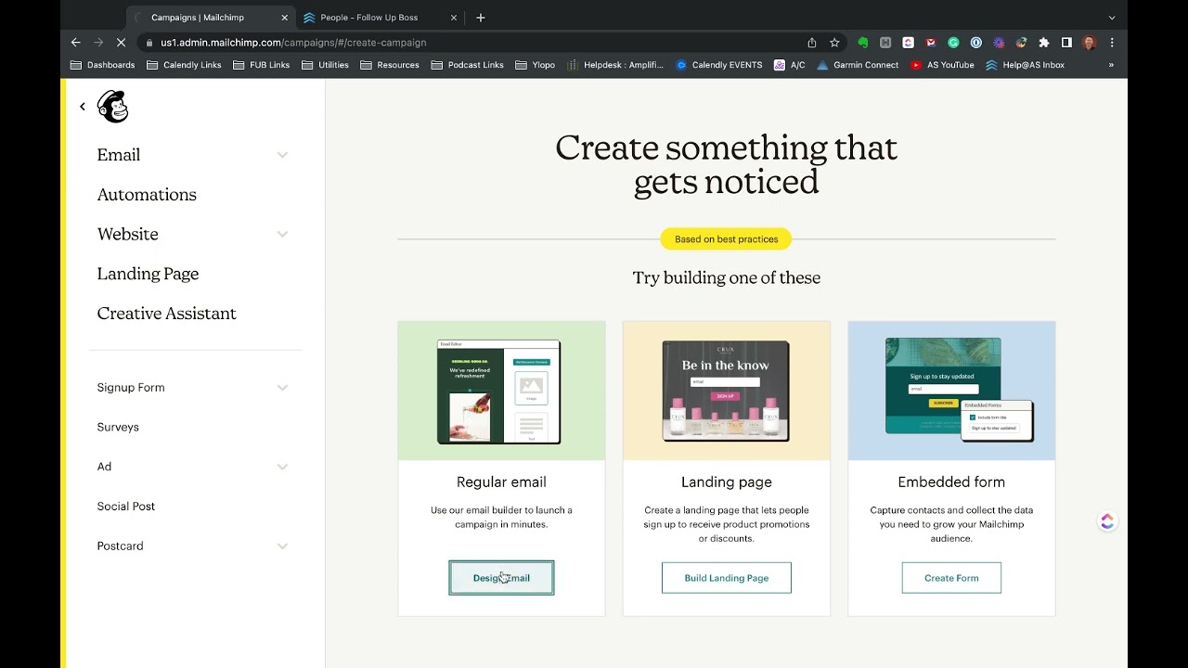
Task: Select Signup Form in the sidebar
Action: click(131, 388)
